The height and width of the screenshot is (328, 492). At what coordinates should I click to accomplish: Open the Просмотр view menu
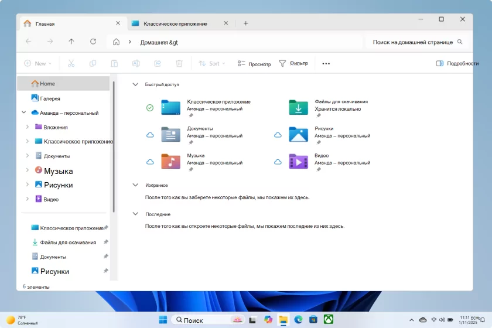pos(254,63)
